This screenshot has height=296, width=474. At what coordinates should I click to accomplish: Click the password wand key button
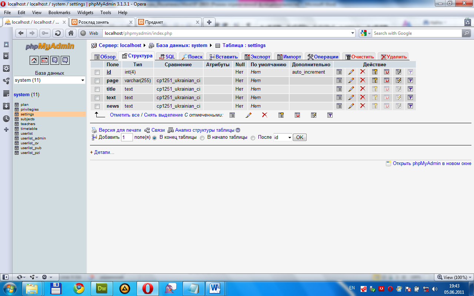[x=45, y=33]
